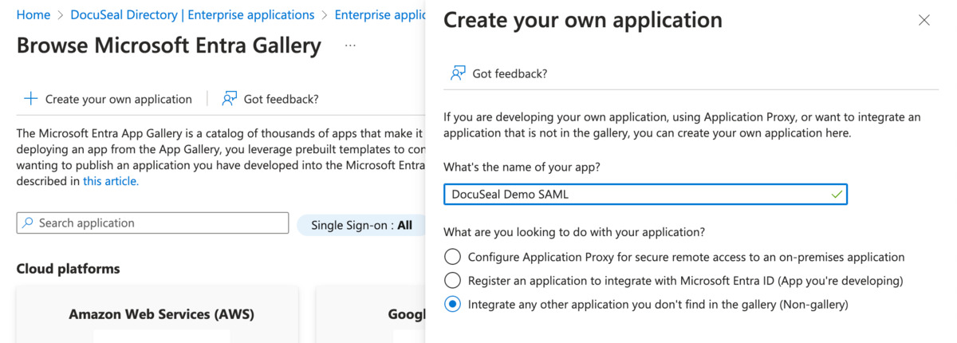This screenshot has height=343, width=957.
Task: Click the Browse Microsoft Entra Gallery title
Action: [x=168, y=45]
